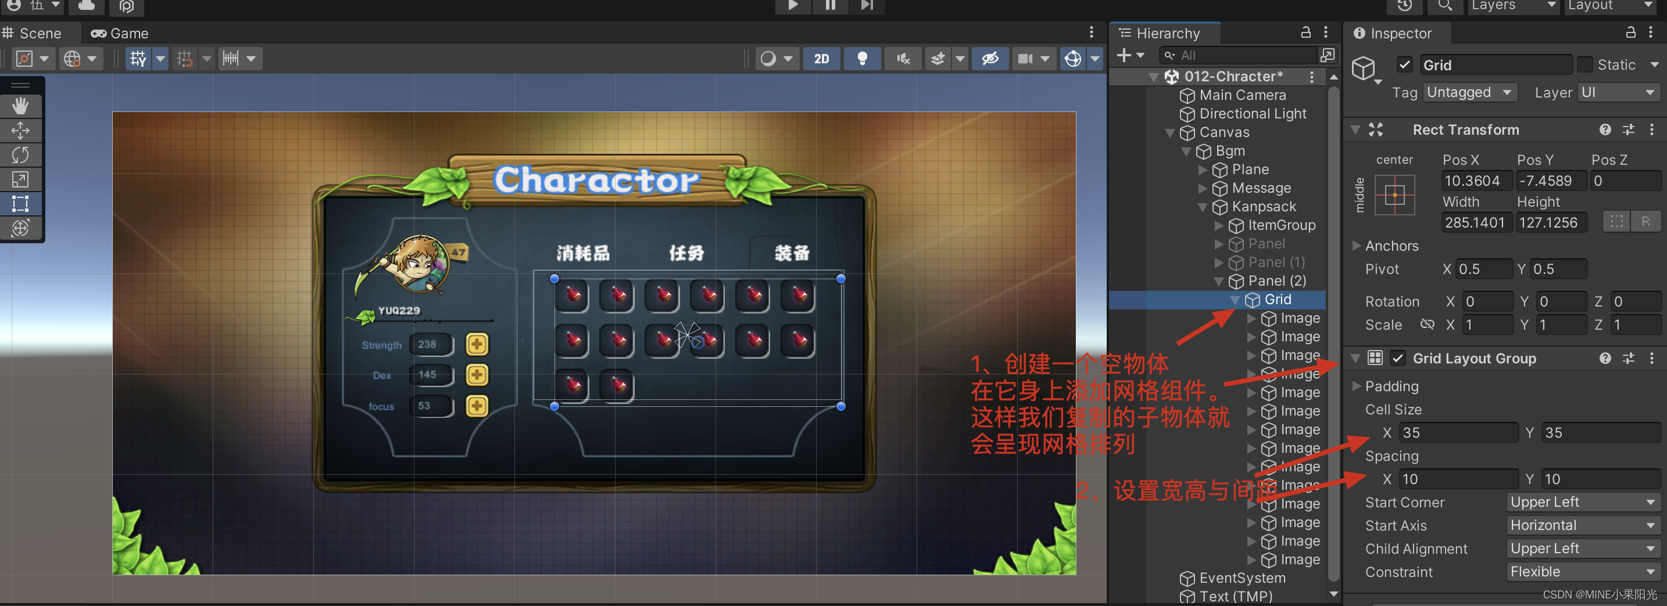The height and width of the screenshot is (606, 1667).
Task: Open the Tag Untagged dropdown
Action: (1469, 92)
